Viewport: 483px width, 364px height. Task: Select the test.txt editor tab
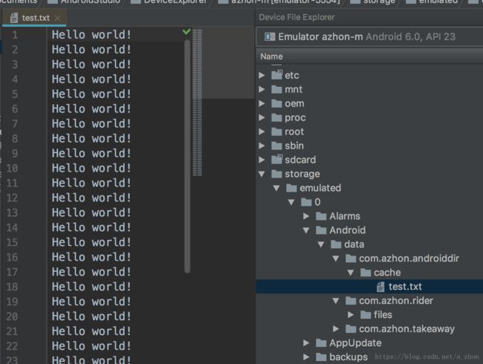tap(34, 18)
